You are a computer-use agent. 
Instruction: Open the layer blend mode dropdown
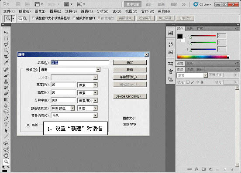(192, 75)
